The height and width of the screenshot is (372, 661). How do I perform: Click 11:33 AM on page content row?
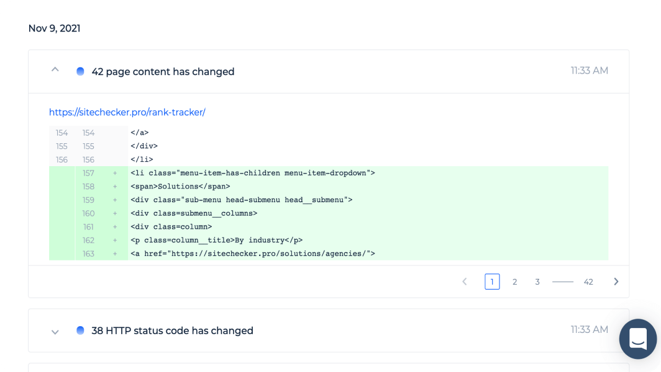tap(590, 71)
